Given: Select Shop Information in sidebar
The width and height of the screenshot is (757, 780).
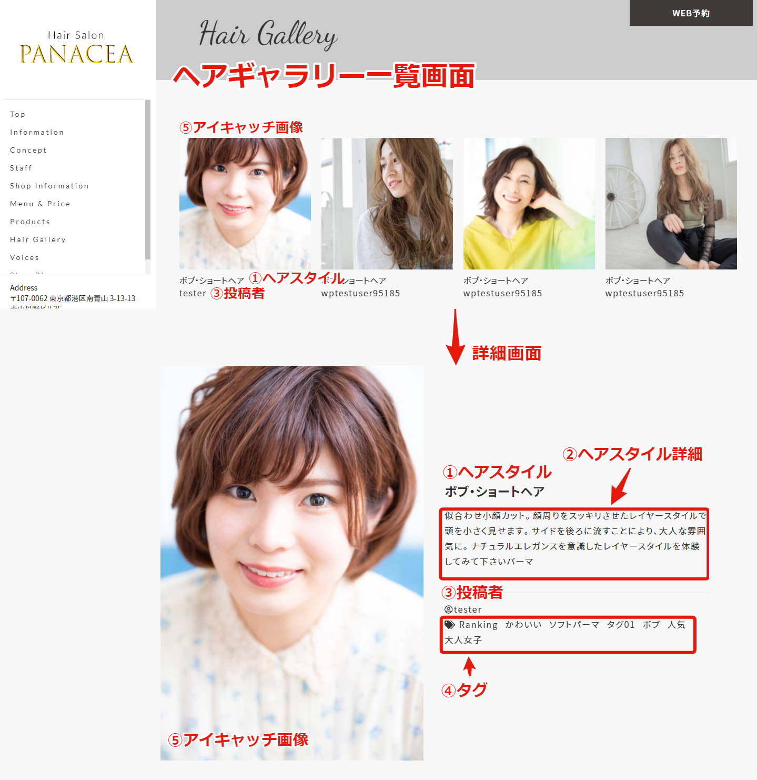Looking at the screenshot, I should [49, 186].
